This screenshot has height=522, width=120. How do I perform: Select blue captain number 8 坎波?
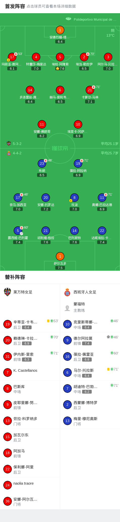coord(74,198)
